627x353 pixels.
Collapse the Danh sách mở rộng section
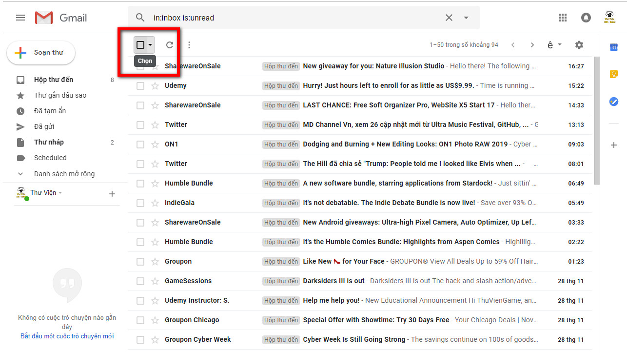(x=20, y=173)
